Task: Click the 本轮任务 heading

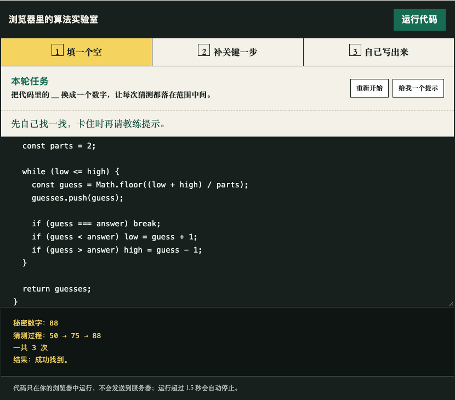Action: (30, 81)
